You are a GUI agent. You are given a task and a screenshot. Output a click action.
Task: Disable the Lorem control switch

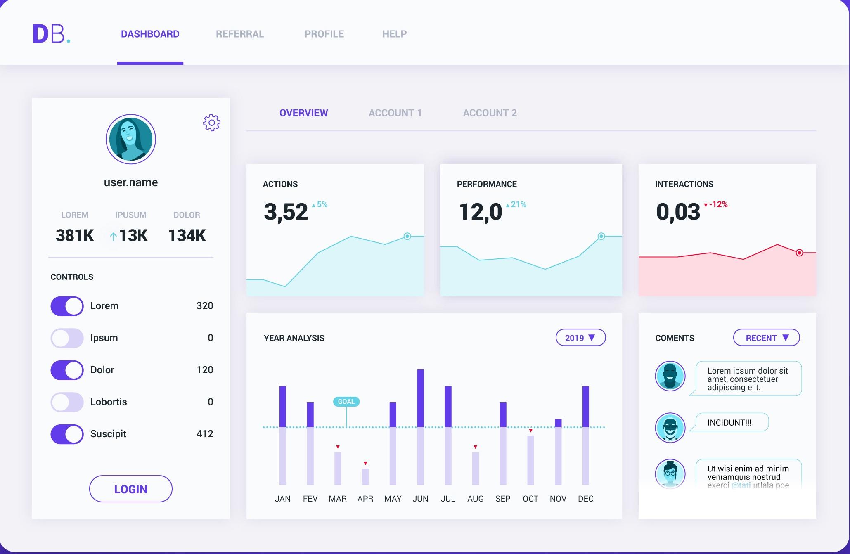[67, 306]
